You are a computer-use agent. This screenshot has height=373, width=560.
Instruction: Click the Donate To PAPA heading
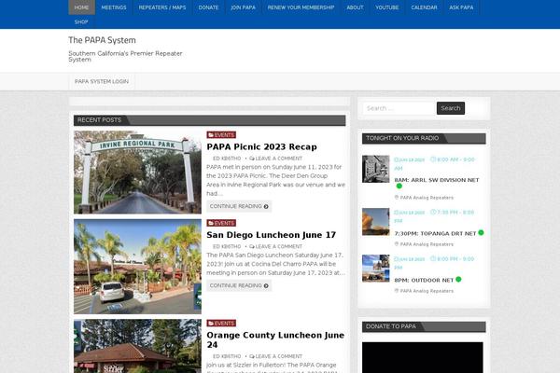[391, 326]
